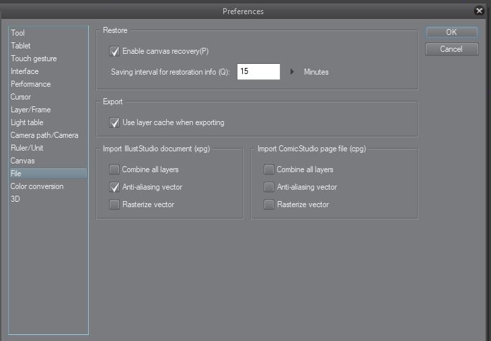Select the Tablet category

pos(21,46)
